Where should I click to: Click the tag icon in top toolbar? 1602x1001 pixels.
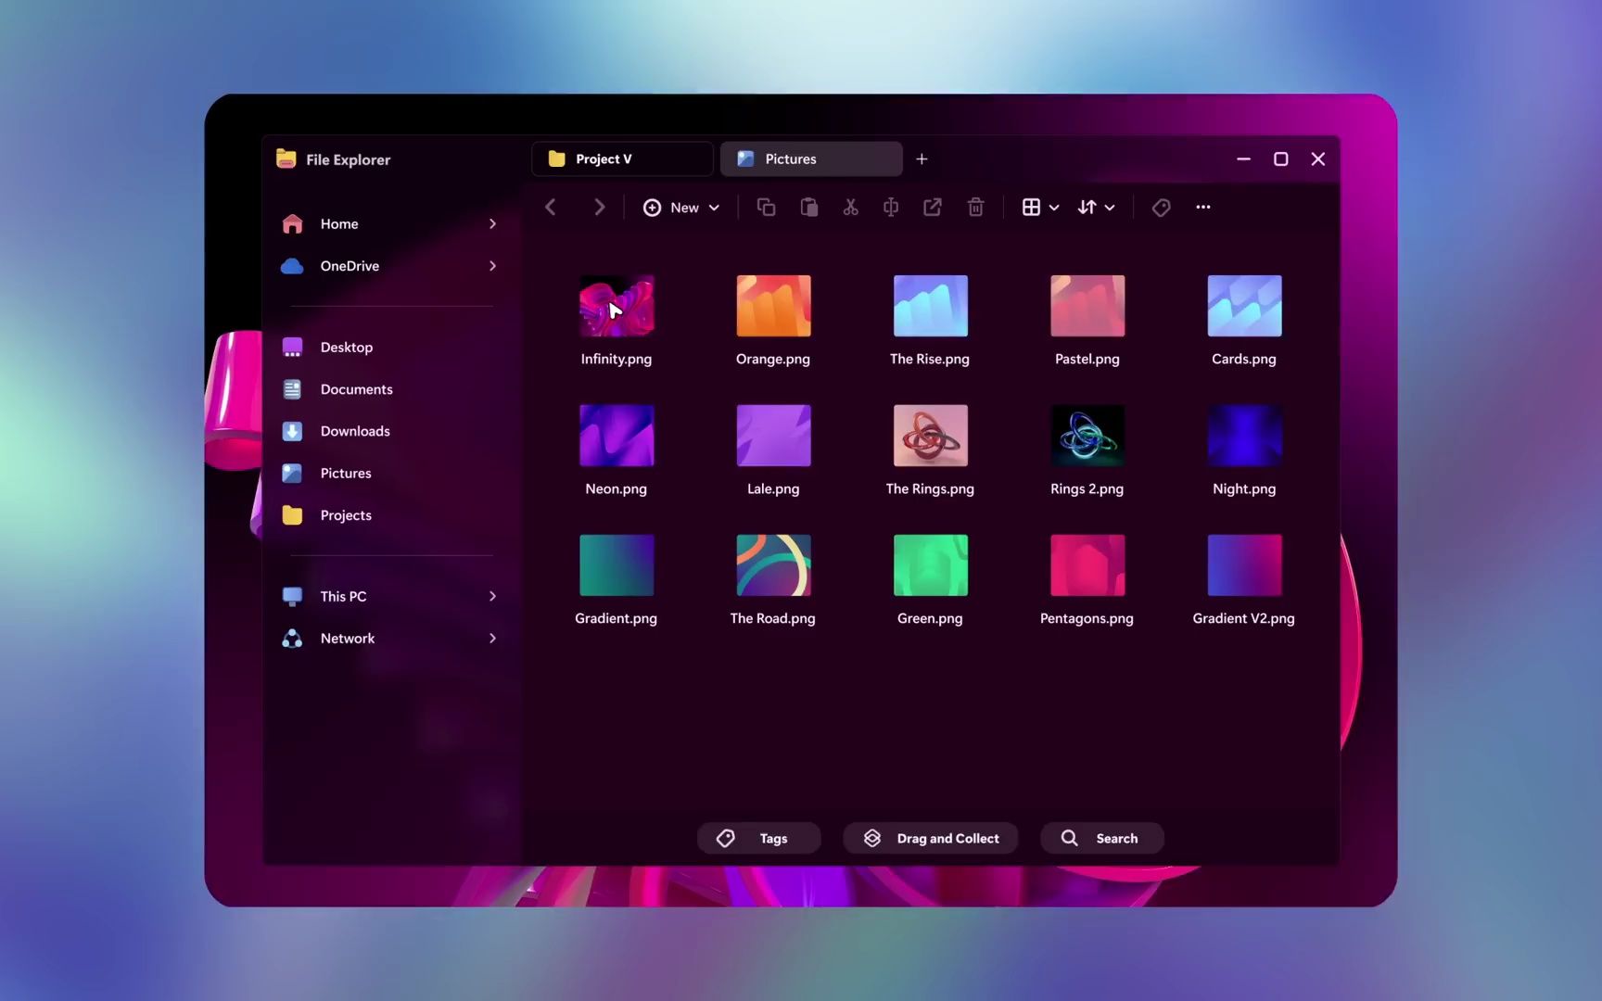click(x=1161, y=208)
